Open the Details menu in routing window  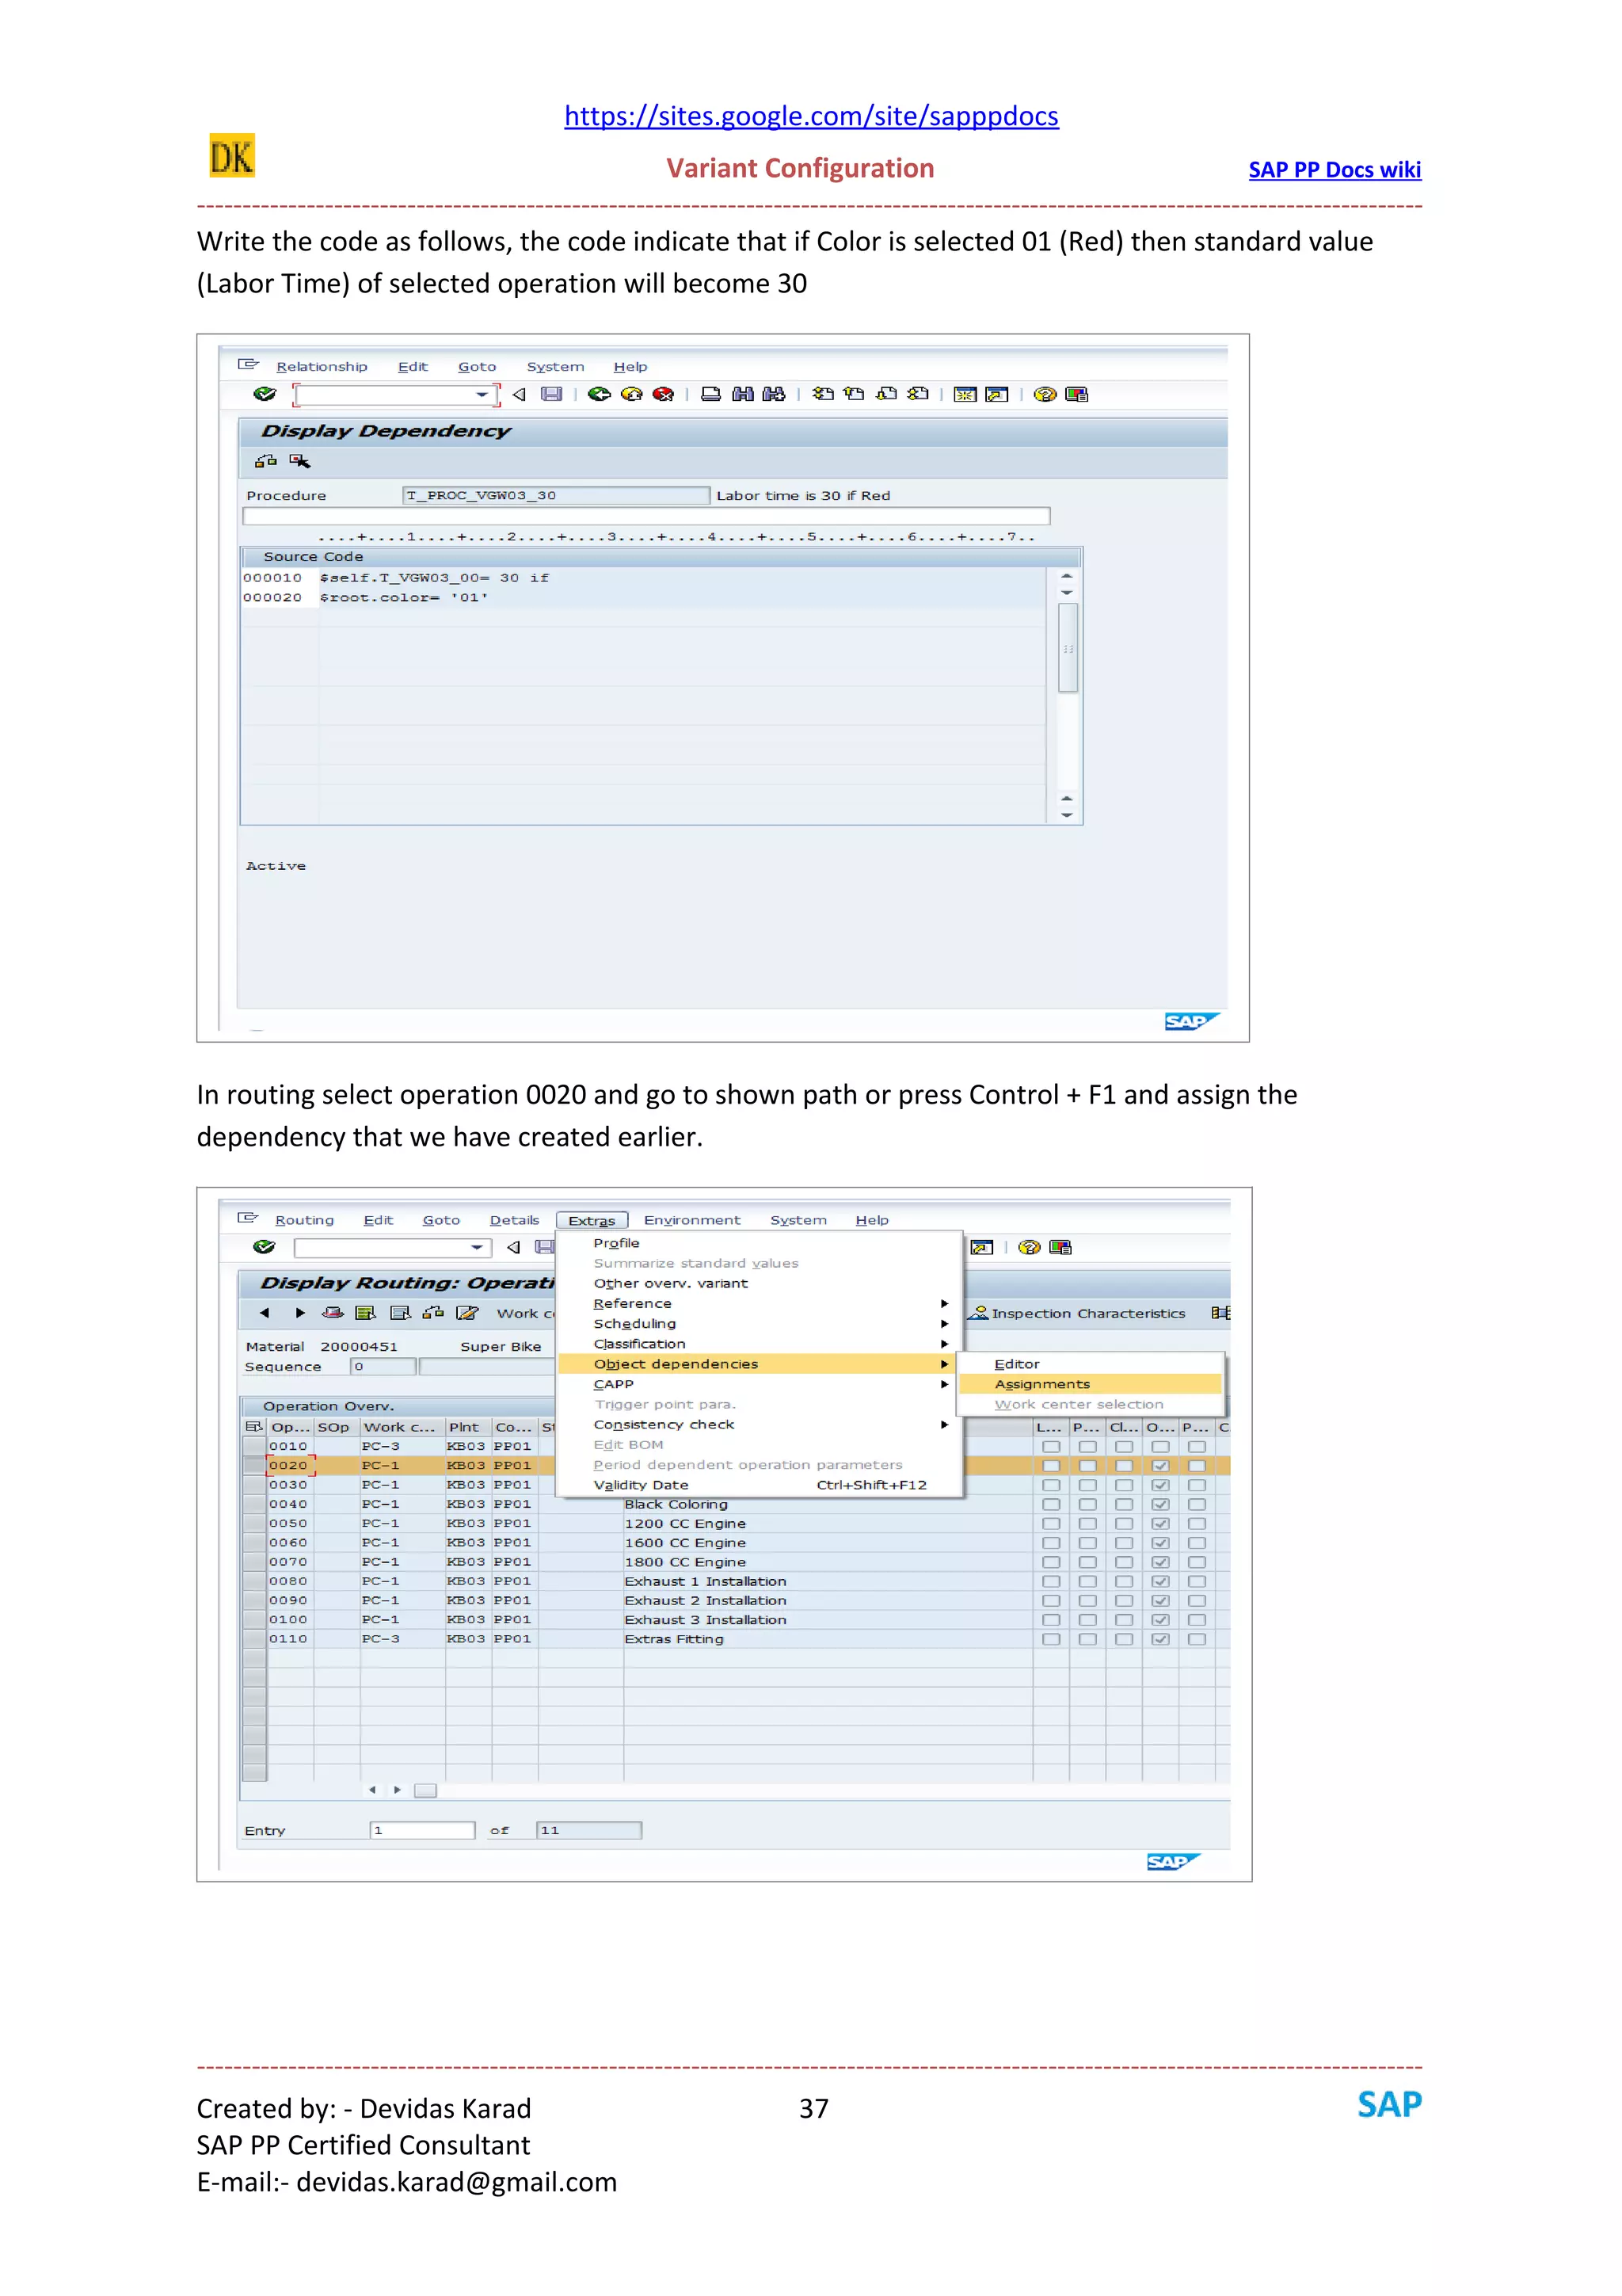pos(514,1220)
